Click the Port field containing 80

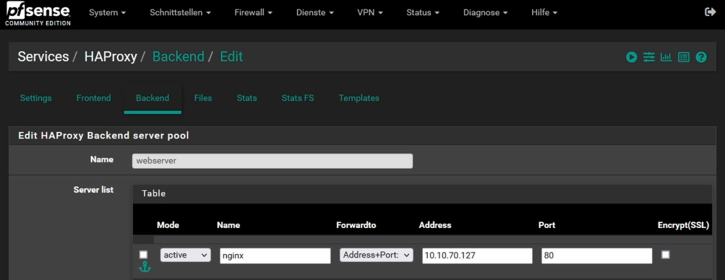pos(597,255)
